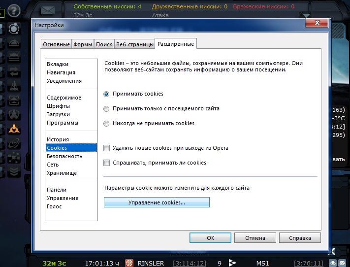This screenshot has height=267, width=350.
Task: Click 'Вражеские миссии: 0' in game header
Action: pos(264,6)
